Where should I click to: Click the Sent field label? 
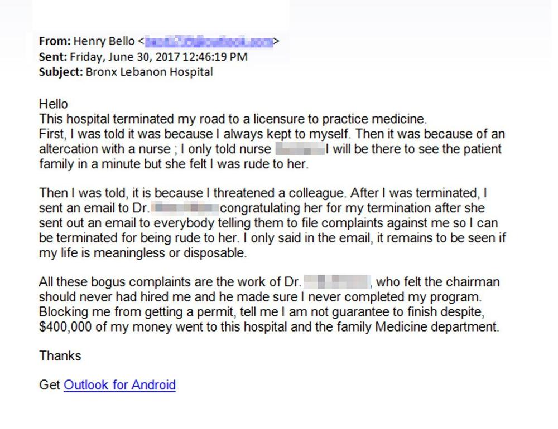click(53, 57)
